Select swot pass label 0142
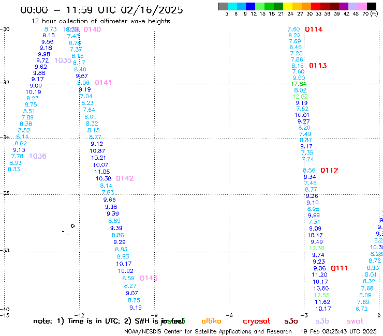 coord(125,178)
